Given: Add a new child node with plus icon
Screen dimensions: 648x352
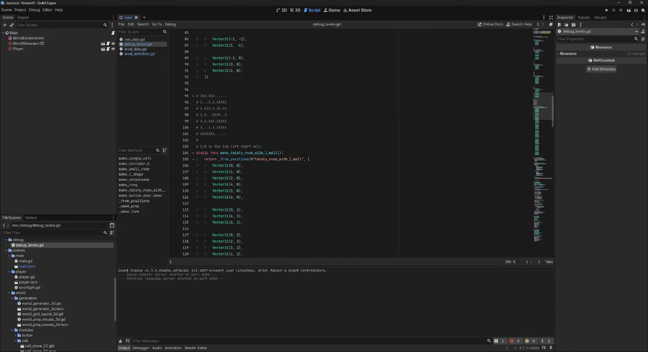Looking at the screenshot, I should coord(5,25).
